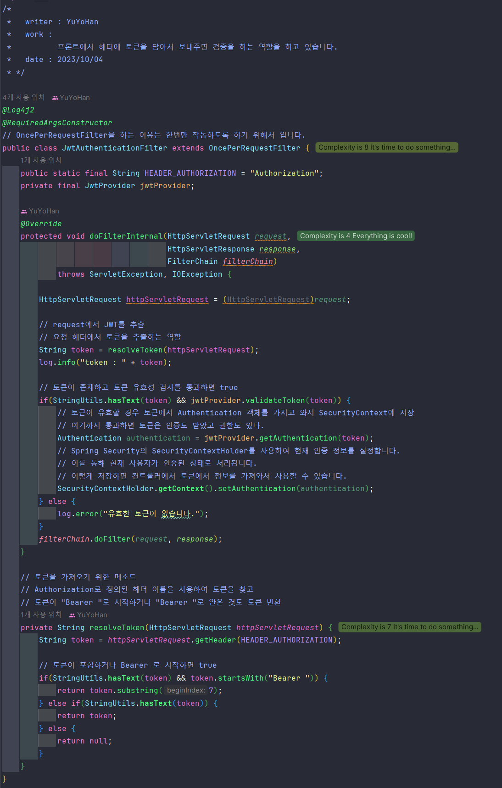
Task: Click the doFilterInternal method name
Action: click(x=126, y=236)
